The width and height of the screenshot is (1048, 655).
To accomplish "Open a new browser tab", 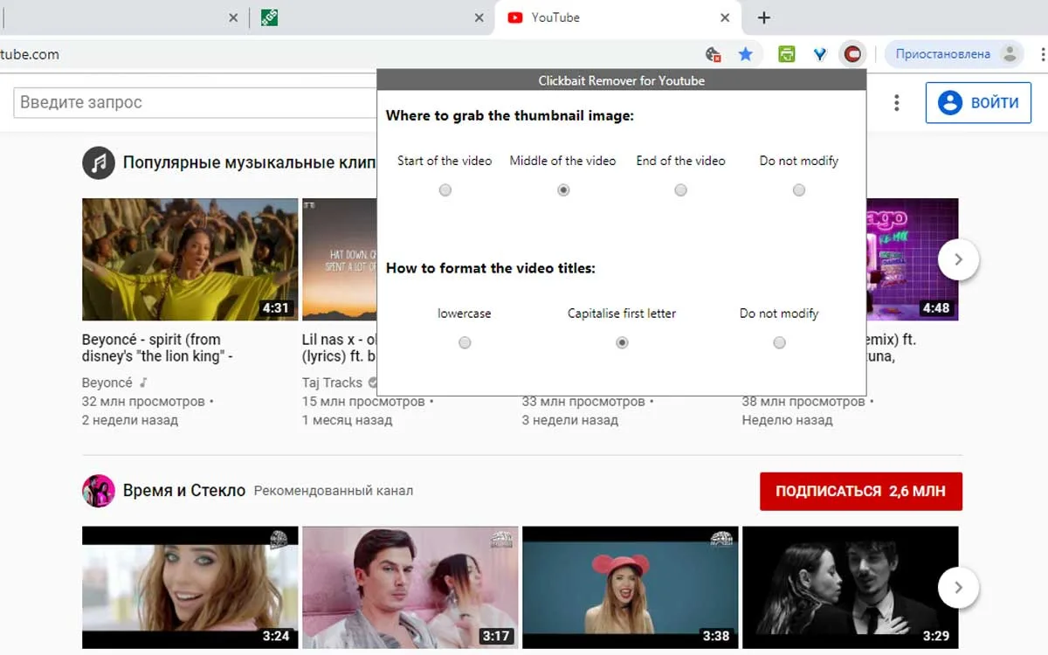I will [x=763, y=17].
